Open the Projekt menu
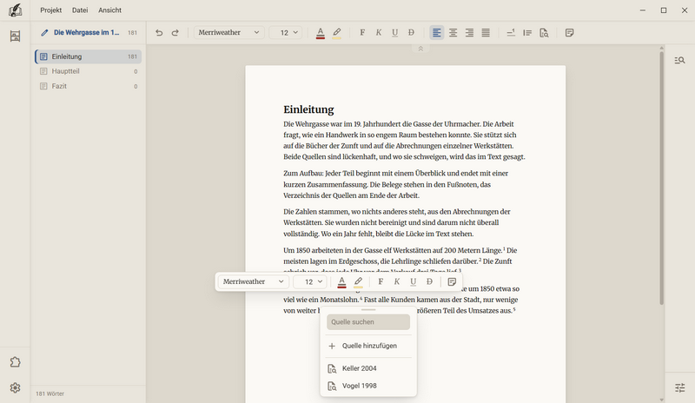This screenshot has width=695, height=403. (x=51, y=10)
